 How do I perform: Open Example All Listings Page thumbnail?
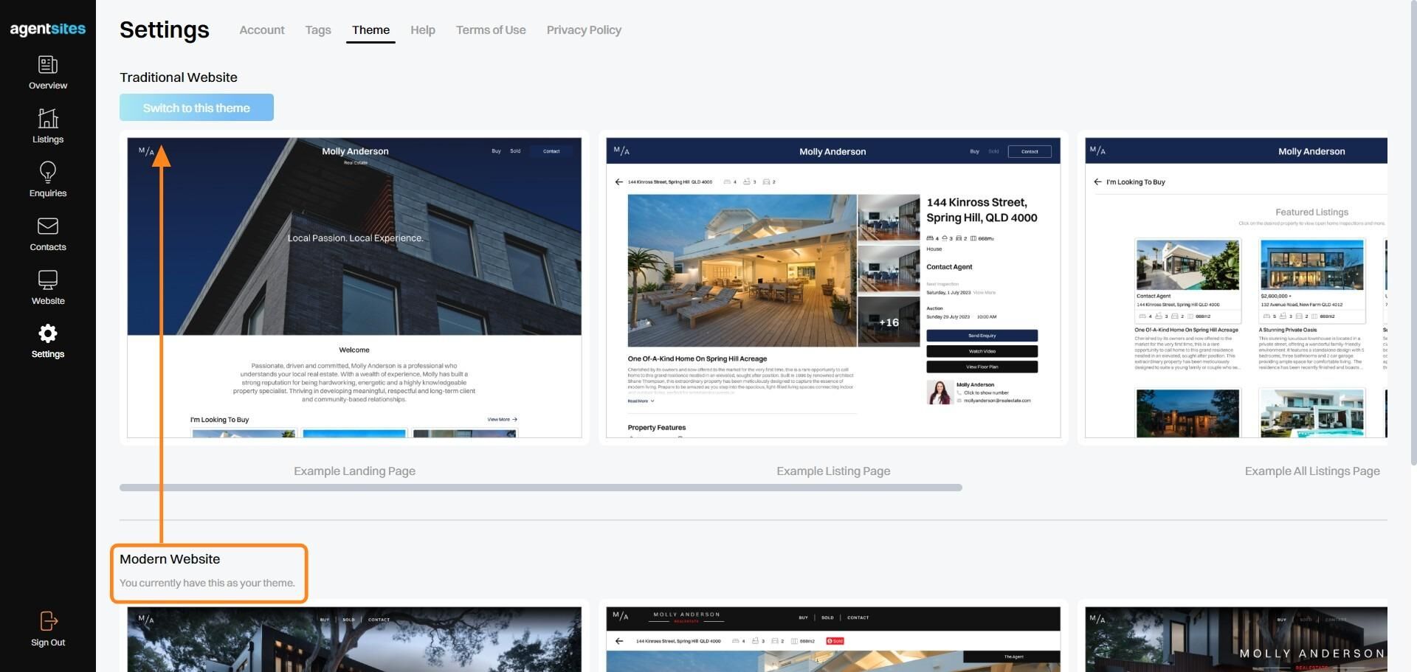1236,288
